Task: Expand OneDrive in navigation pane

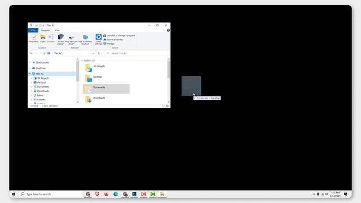Action: (30, 68)
